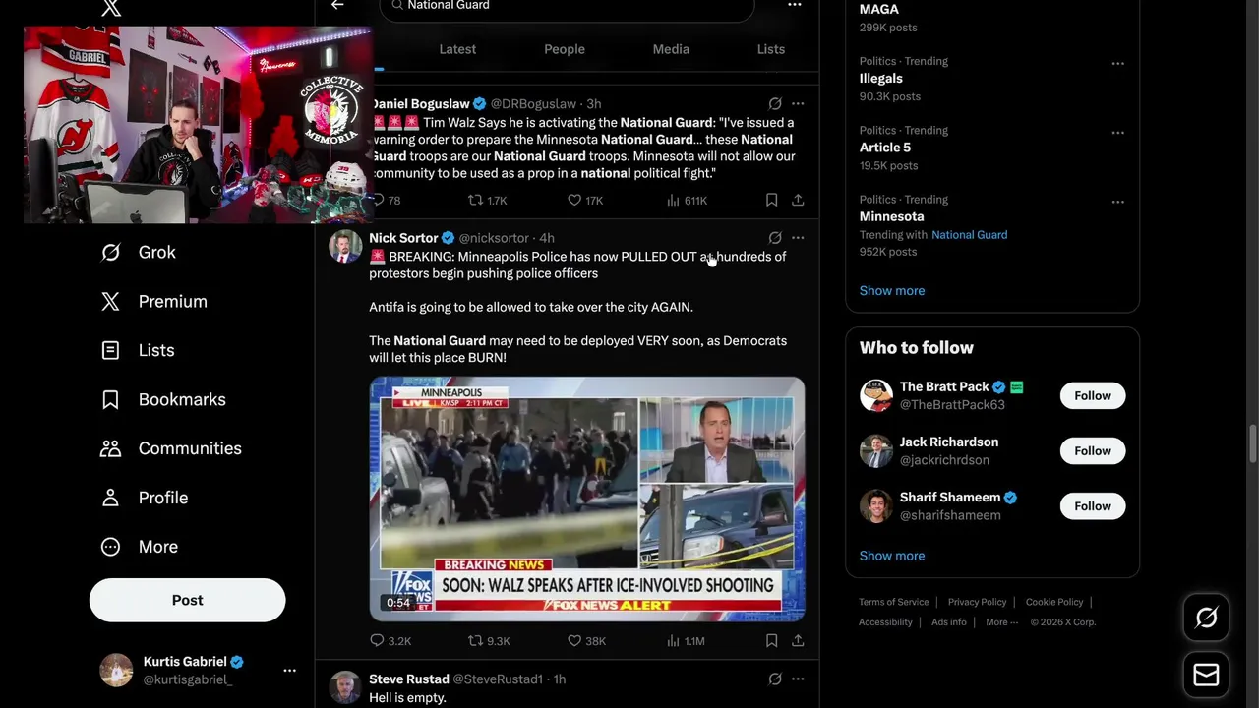Open options for the Article 5 trend
The image size is (1259, 708).
[1117, 132]
